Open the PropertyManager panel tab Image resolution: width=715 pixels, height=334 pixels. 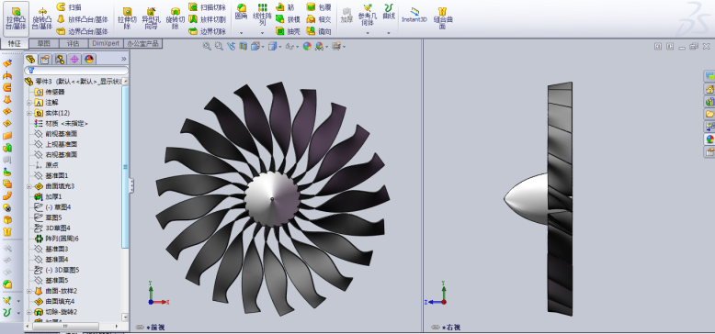45,59
